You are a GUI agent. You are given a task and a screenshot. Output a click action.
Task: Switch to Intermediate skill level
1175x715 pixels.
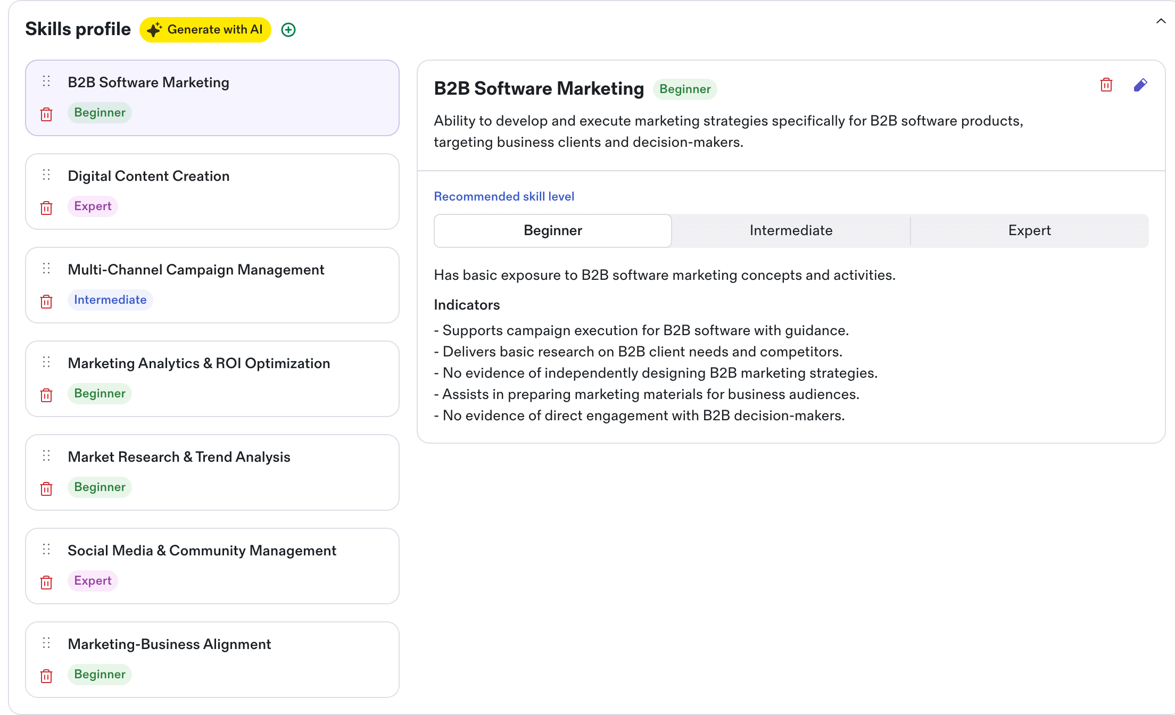point(791,231)
